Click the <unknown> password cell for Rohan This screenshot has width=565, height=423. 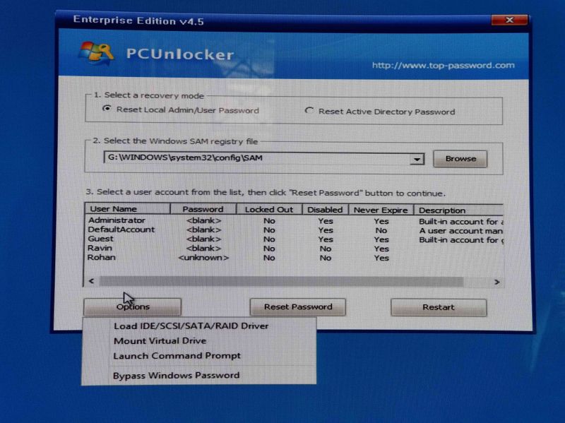(x=203, y=258)
